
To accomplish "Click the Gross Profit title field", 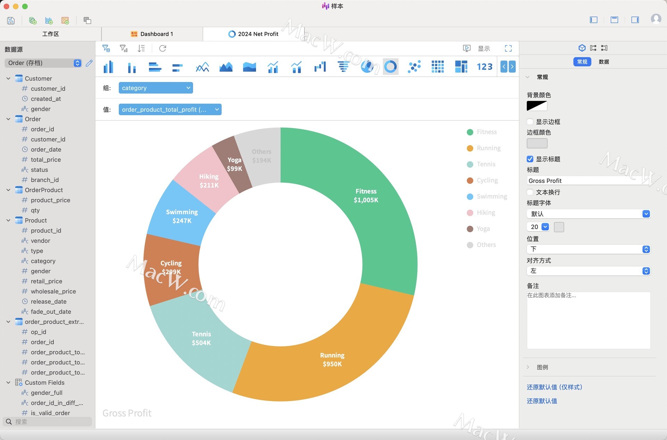I will [x=588, y=181].
